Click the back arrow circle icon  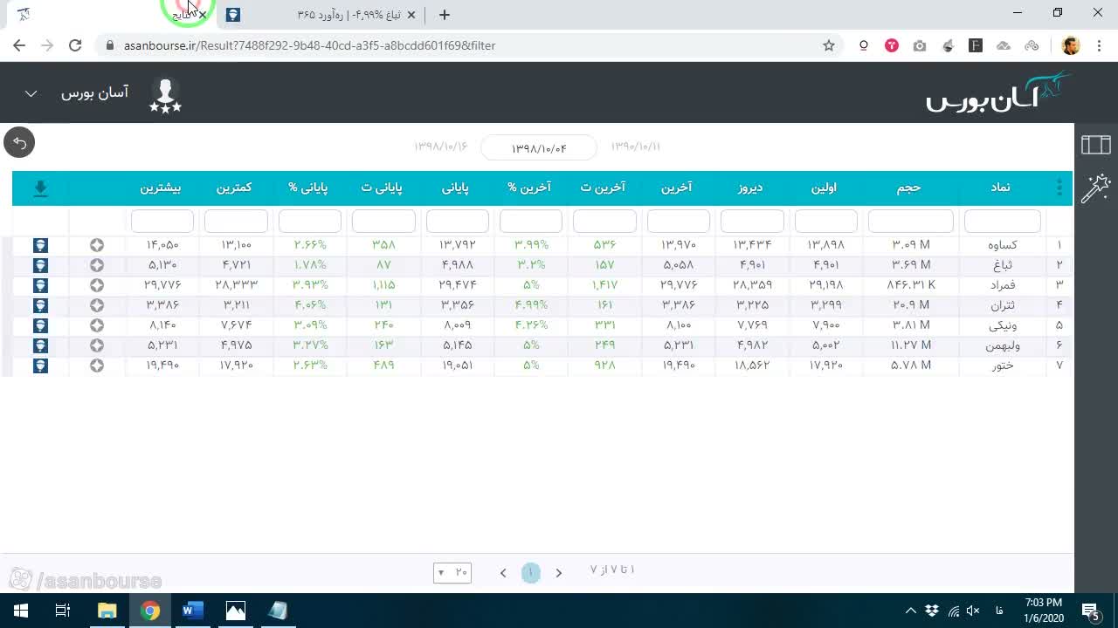click(x=19, y=142)
